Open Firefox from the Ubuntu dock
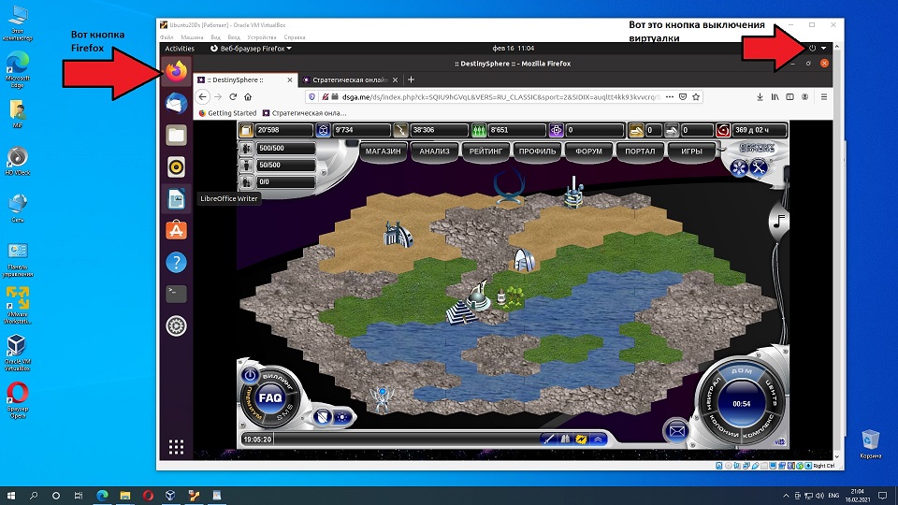The width and height of the screenshot is (898, 505). click(x=176, y=71)
